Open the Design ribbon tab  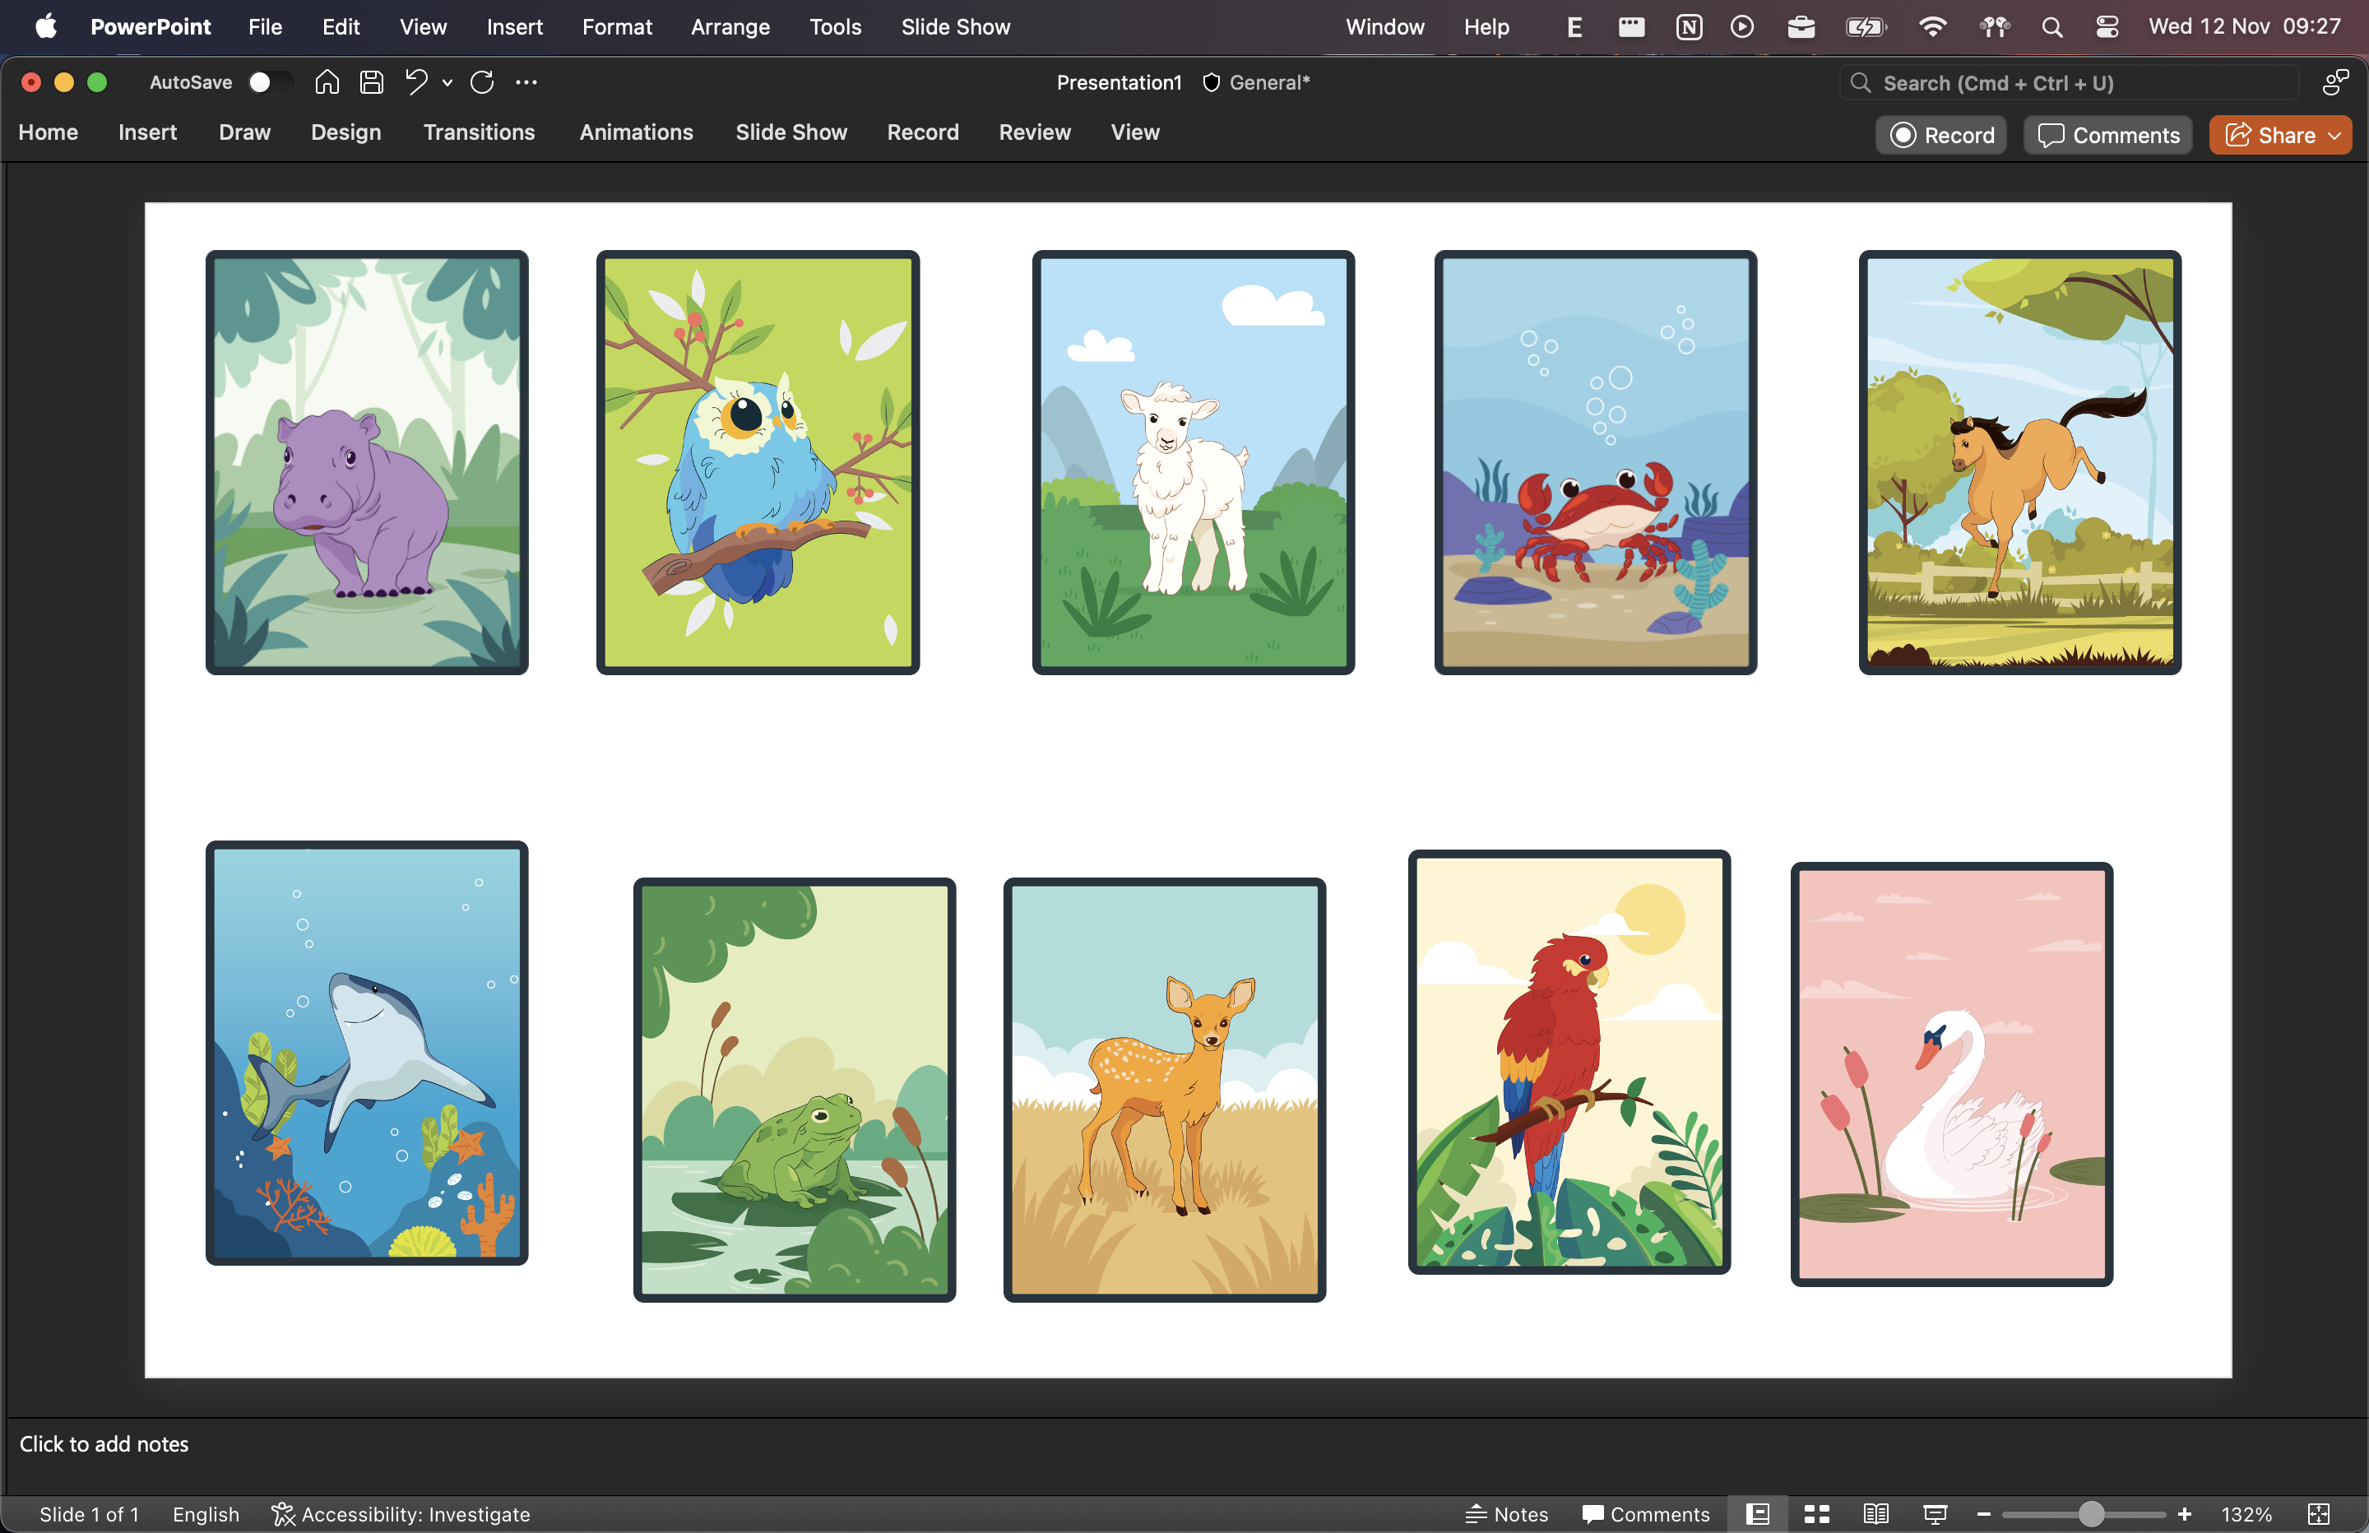(345, 132)
